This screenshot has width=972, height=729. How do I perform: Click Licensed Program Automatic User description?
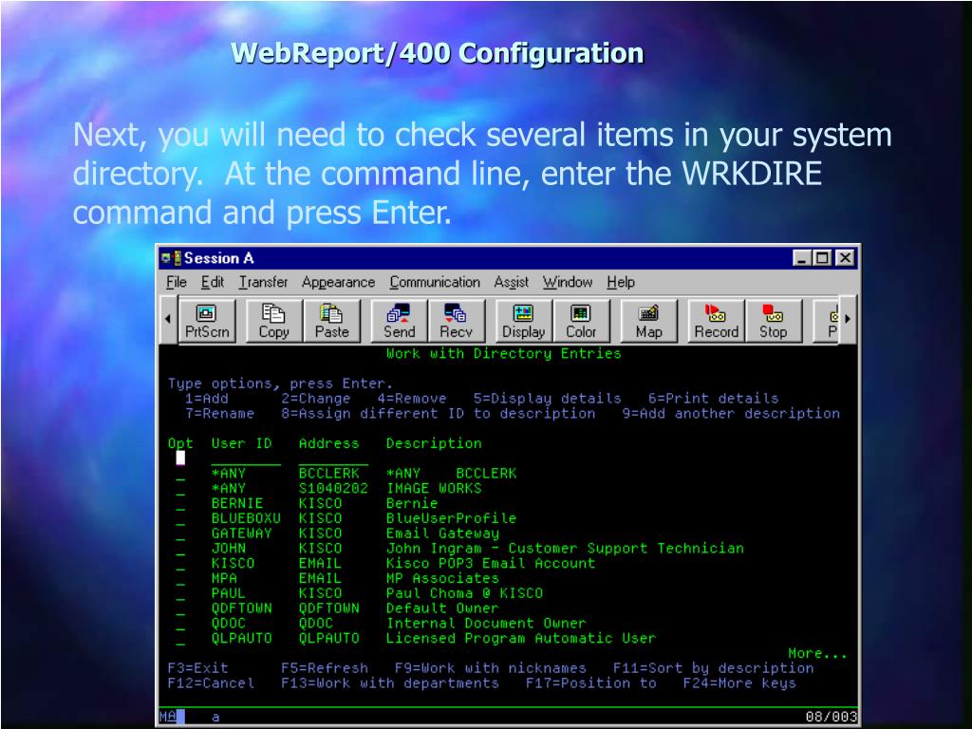pyautogui.click(x=521, y=638)
